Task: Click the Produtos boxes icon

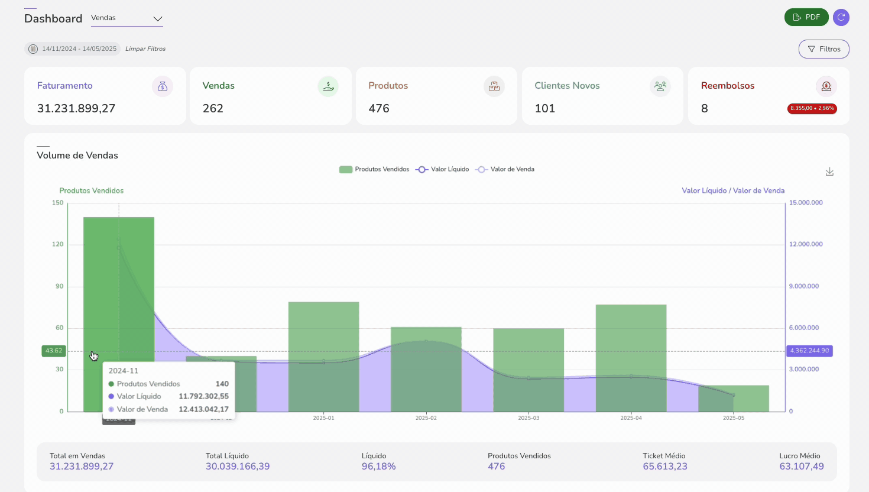Action: [494, 86]
